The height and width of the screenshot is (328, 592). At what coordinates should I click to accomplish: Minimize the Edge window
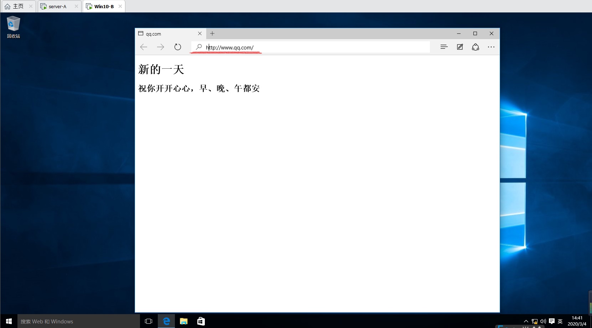point(459,33)
